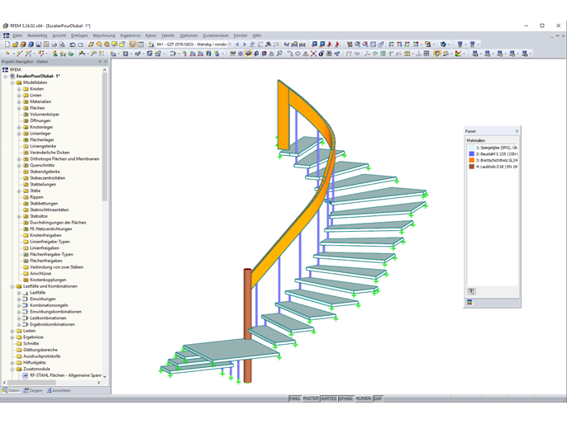Click the new node tool icon
The image size is (567, 424).
7,54
